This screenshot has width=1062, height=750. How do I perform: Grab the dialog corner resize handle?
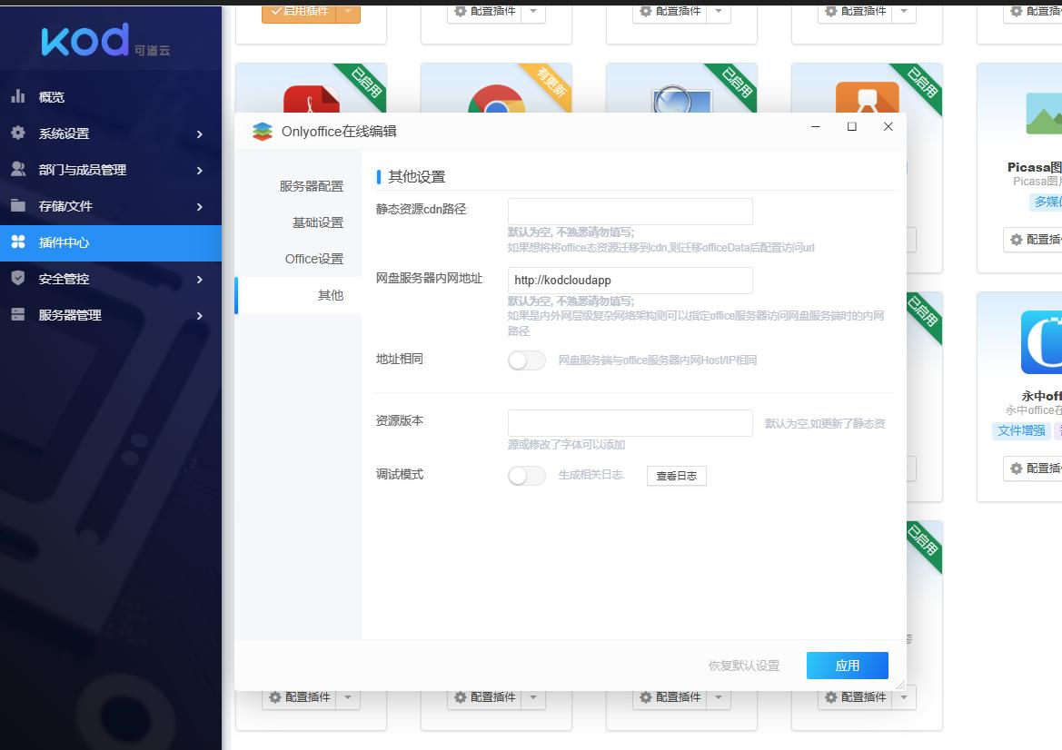(900, 685)
